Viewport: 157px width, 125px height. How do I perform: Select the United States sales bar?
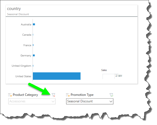tap(57, 76)
